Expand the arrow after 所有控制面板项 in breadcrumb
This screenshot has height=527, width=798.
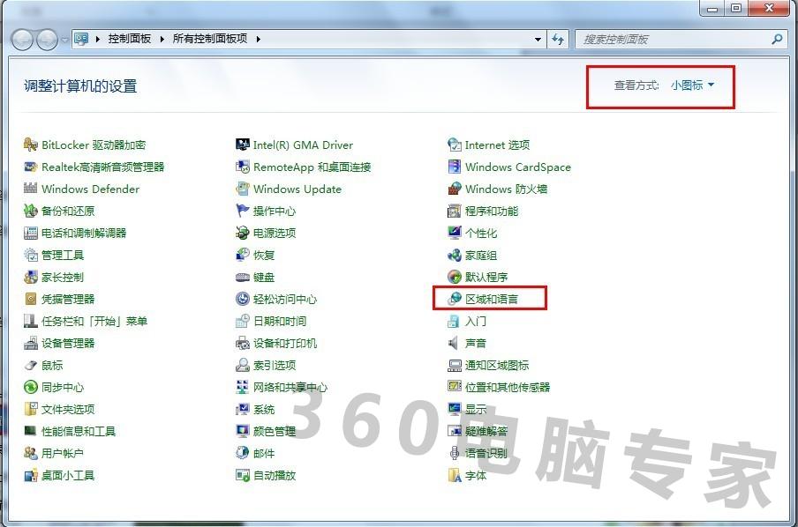[259, 39]
